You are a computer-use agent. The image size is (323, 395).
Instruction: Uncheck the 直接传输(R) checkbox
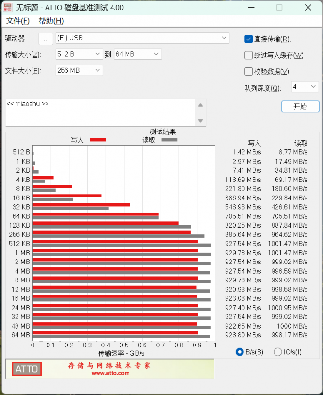click(x=248, y=39)
